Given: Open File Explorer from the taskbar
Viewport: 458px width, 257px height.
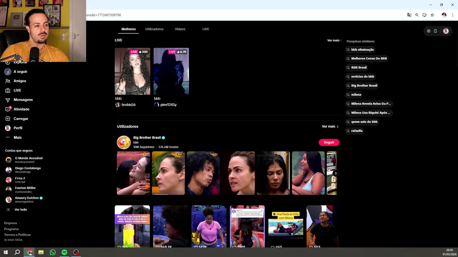Looking at the screenshot, I should pyautogui.click(x=41, y=252).
